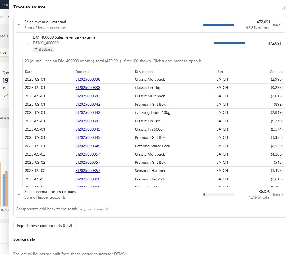Click the 'Source data' heading
The width and height of the screenshot is (292, 255).
point(24,239)
